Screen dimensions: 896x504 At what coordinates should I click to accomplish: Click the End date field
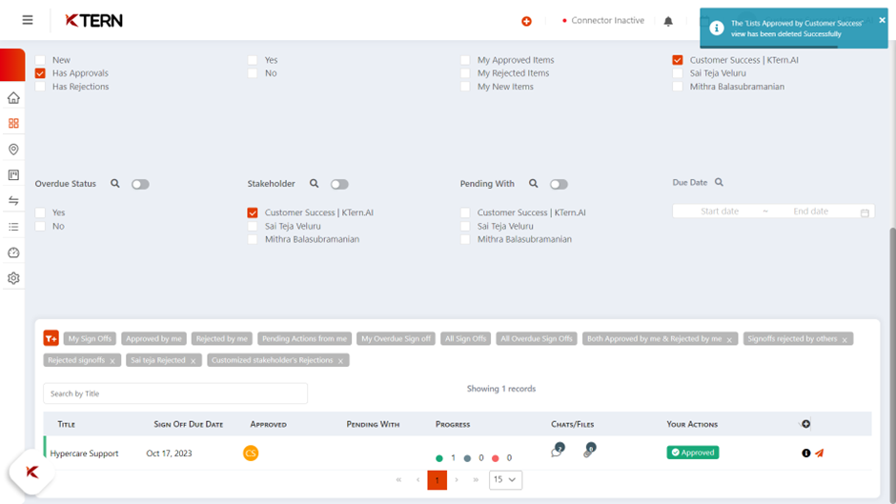810,212
